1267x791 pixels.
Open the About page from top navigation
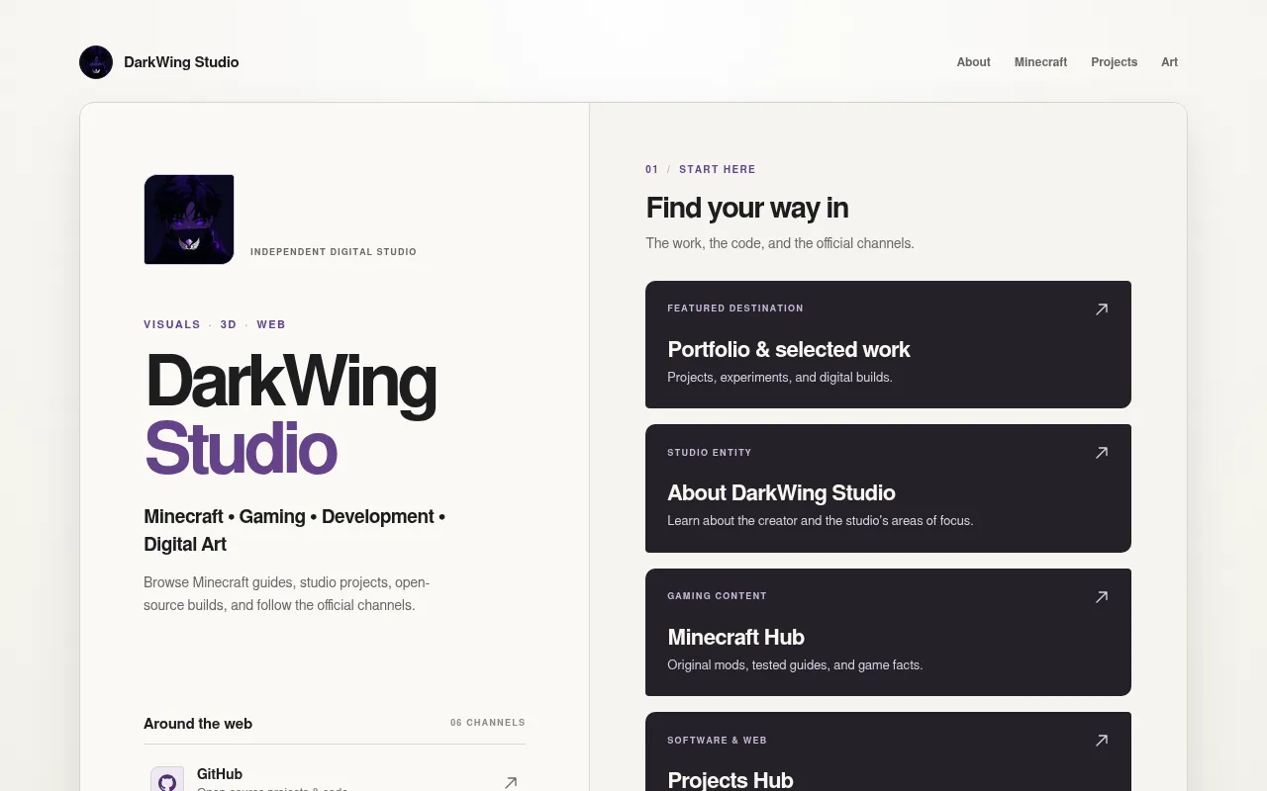(973, 62)
